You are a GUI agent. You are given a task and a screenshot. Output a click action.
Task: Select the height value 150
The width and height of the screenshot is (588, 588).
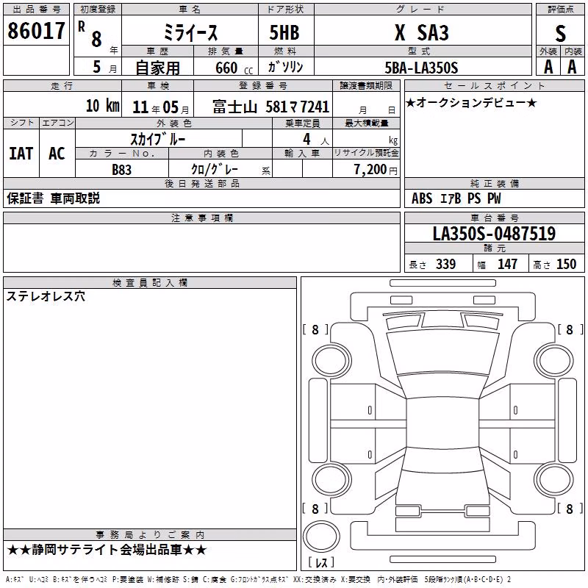[566, 265]
